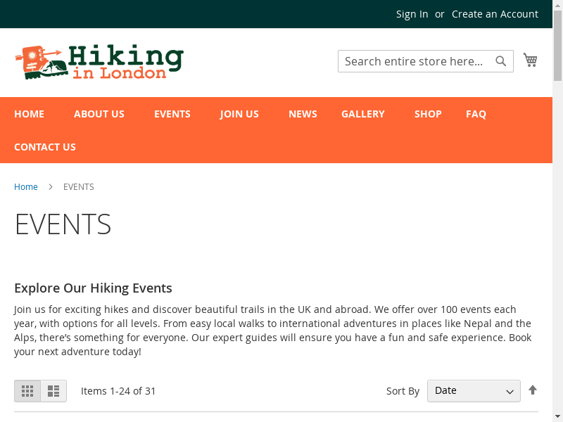
Task: Switch to grid view mode
Action: (27, 391)
